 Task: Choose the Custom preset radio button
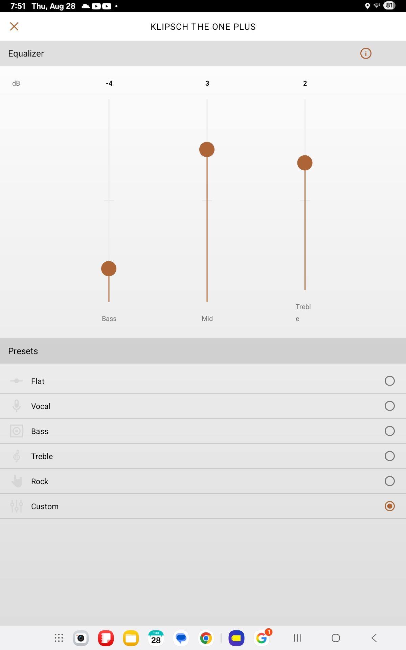pos(389,506)
